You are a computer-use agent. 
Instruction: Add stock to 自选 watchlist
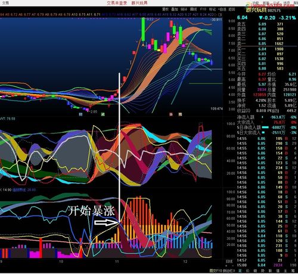(222, 9)
